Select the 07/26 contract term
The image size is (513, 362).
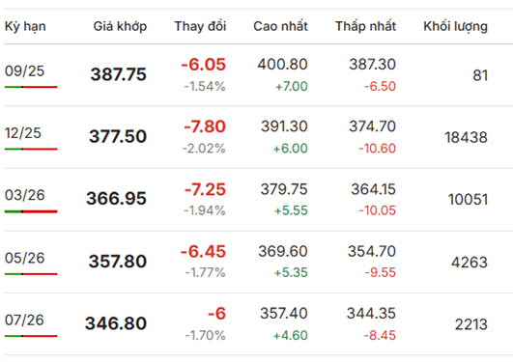(24, 320)
